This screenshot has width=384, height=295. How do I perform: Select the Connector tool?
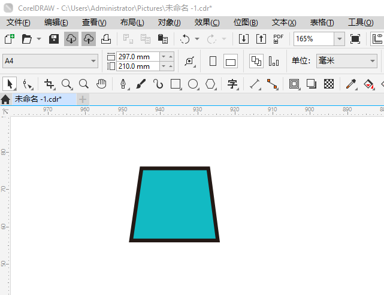point(273,84)
